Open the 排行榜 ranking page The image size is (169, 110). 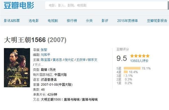click(x=72, y=21)
